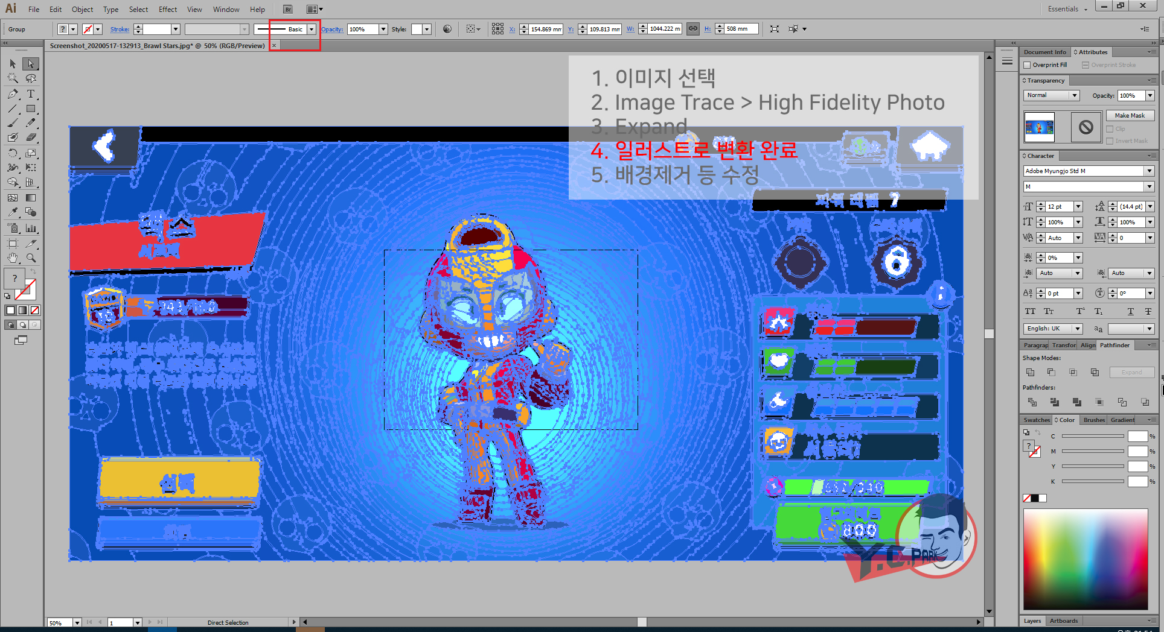This screenshot has height=632, width=1164.
Task: Select the Eyedropper tool
Action: 13,212
